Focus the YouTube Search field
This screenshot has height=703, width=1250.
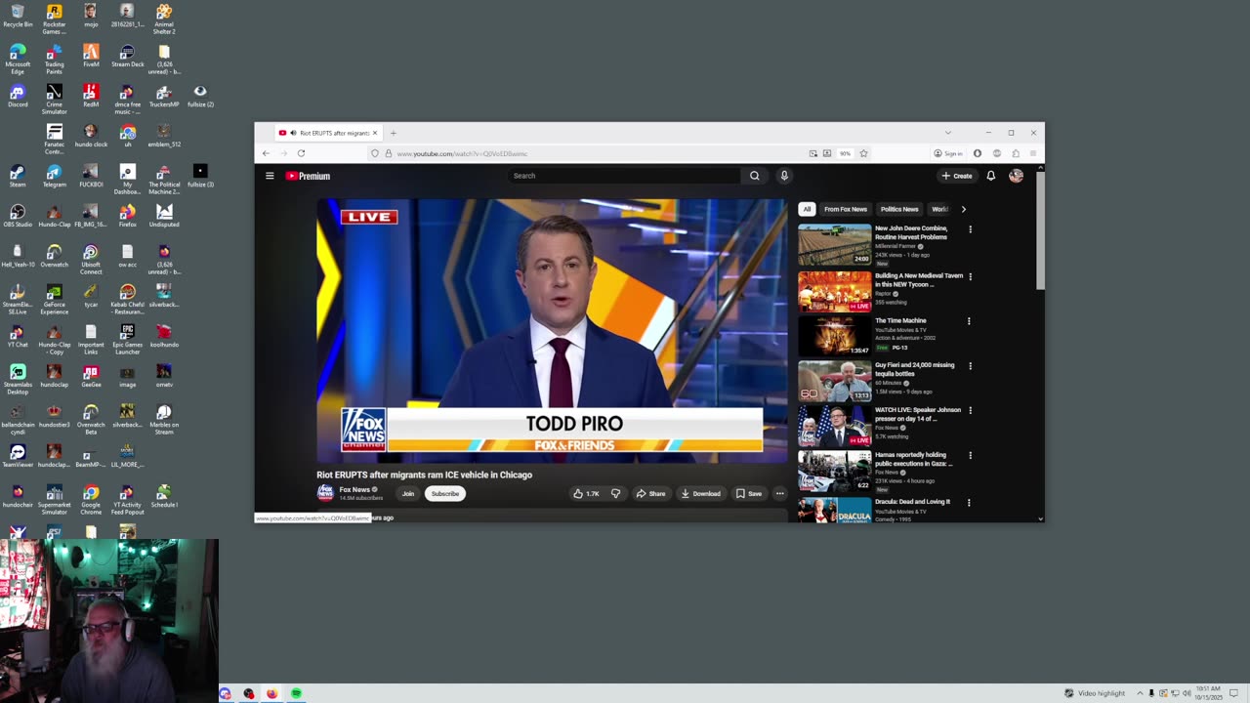(624, 176)
